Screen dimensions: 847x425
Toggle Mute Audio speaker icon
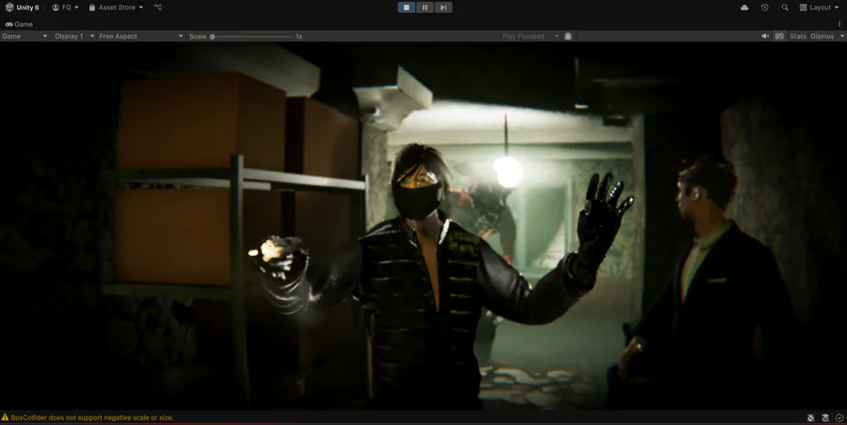point(765,36)
